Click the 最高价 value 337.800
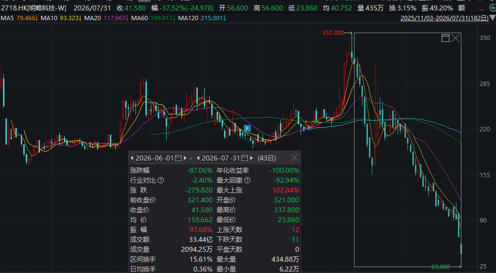 (x=287, y=210)
